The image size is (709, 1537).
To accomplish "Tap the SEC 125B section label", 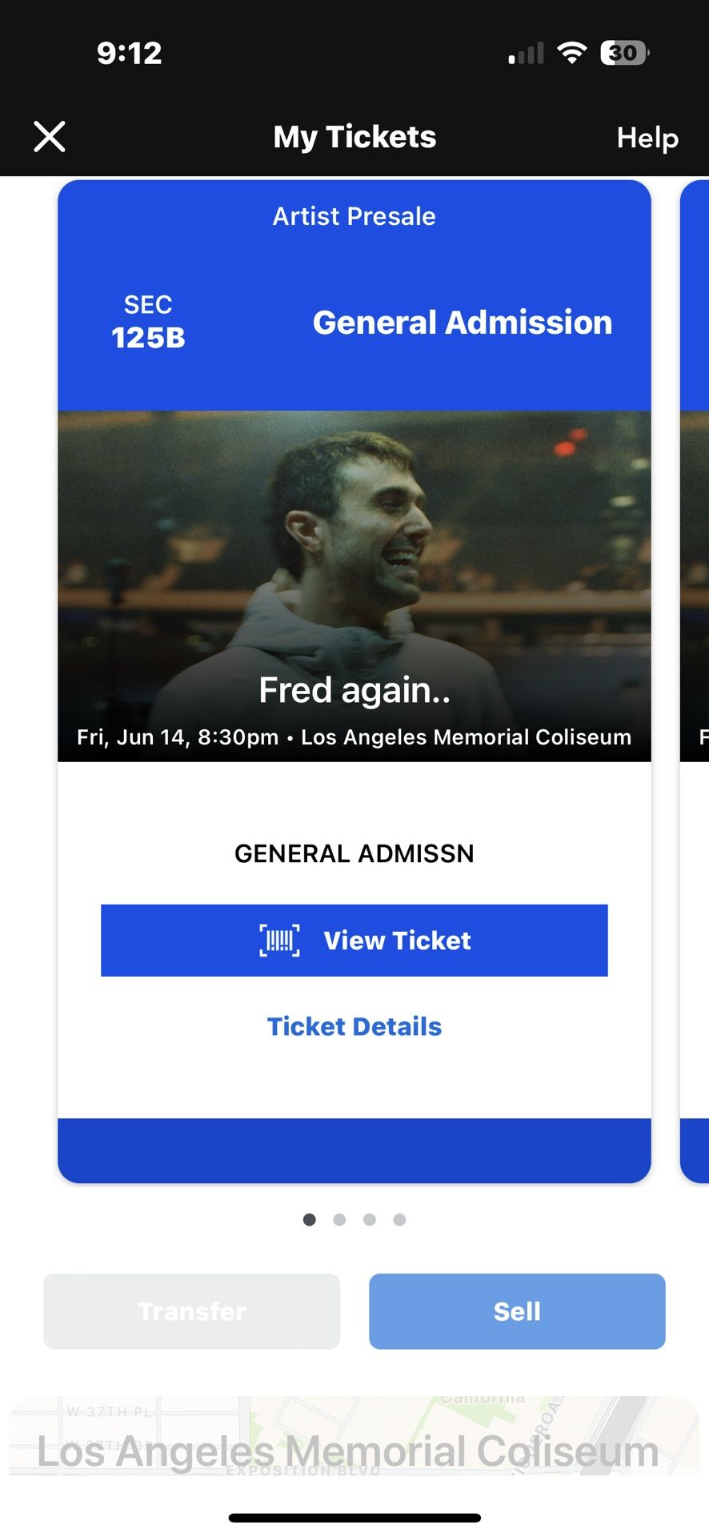I will tap(148, 323).
